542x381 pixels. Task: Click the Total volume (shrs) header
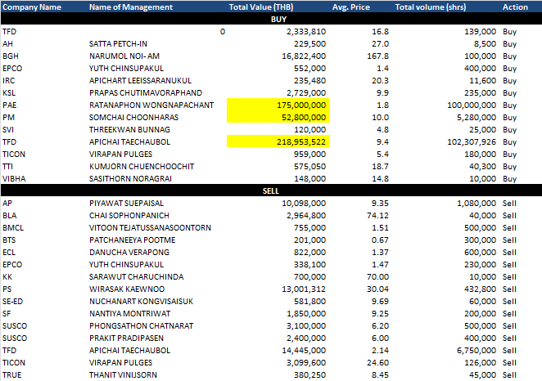(431, 7)
